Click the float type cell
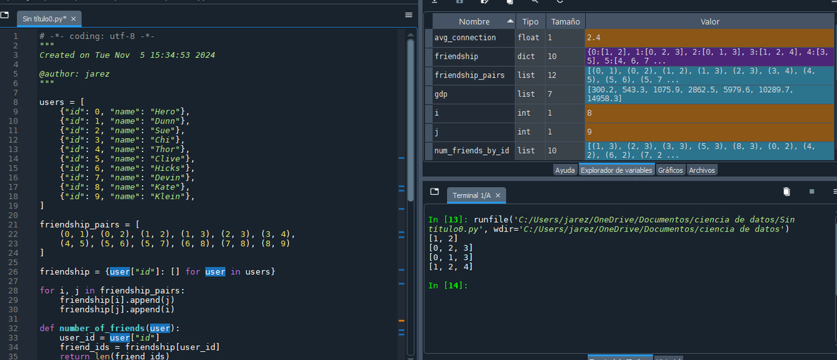The image size is (837, 360). coord(529,38)
